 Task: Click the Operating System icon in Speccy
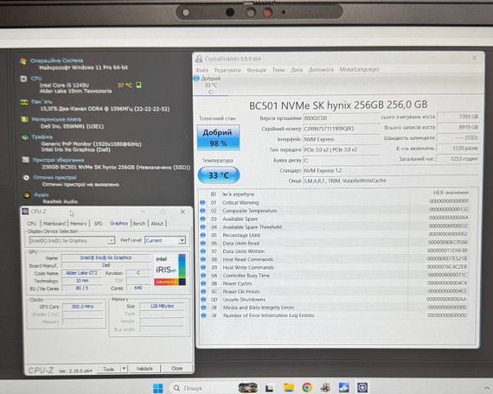[22, 61]
